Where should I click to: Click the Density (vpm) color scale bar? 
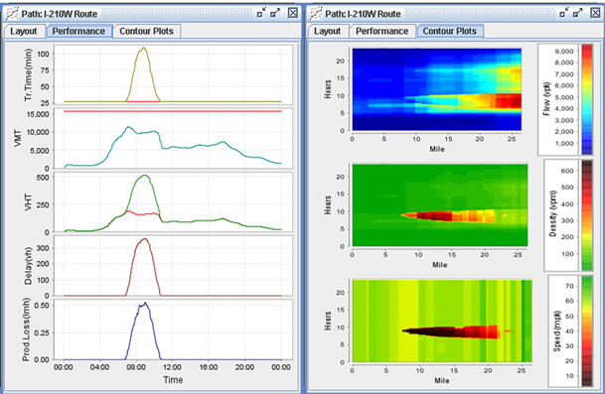(x=587, y=216)
